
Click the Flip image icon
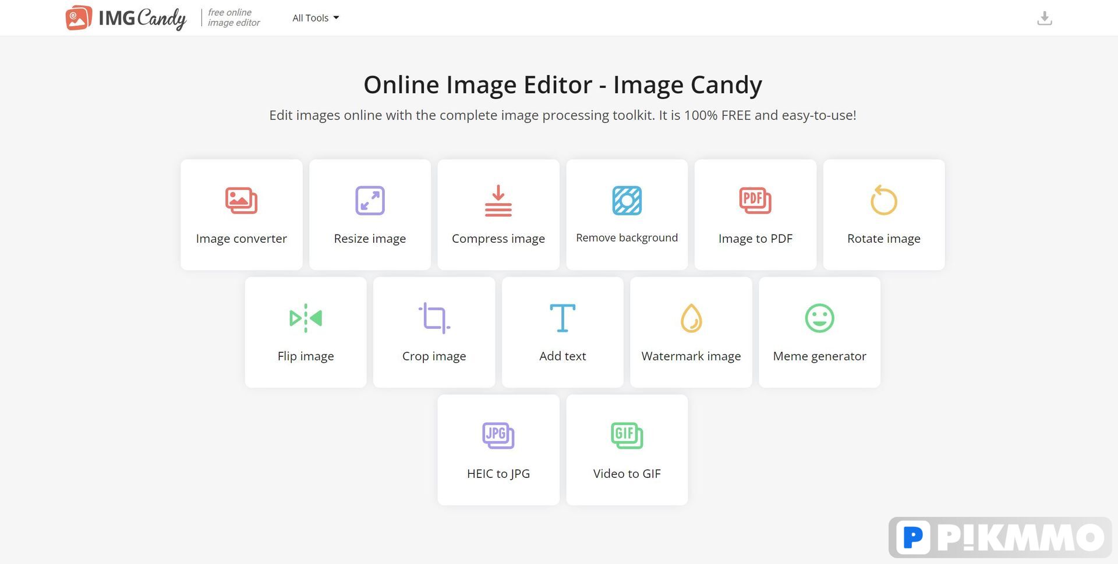(x=306, y=318)
